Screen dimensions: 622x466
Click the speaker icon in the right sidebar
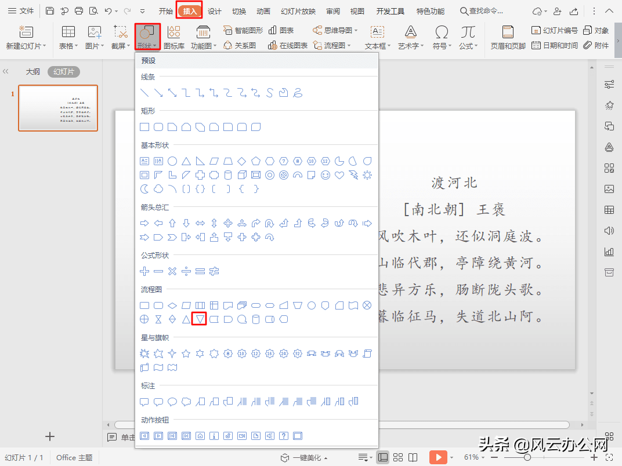tap(609, 231)
